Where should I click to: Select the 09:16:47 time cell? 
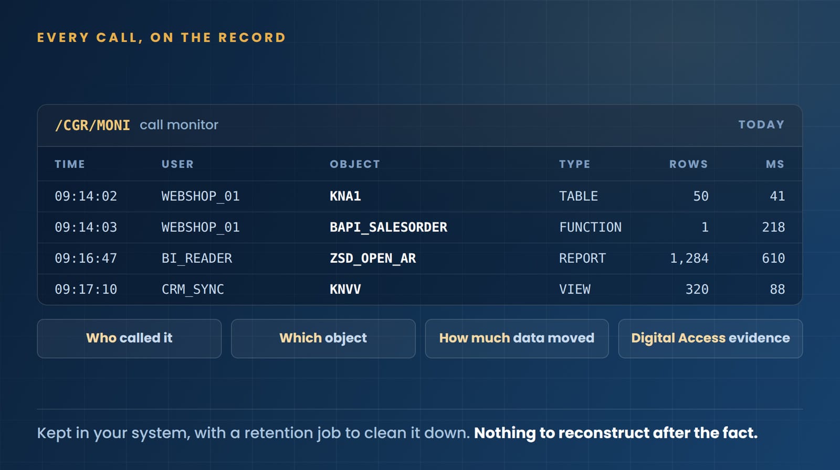[x=86, y=258]
